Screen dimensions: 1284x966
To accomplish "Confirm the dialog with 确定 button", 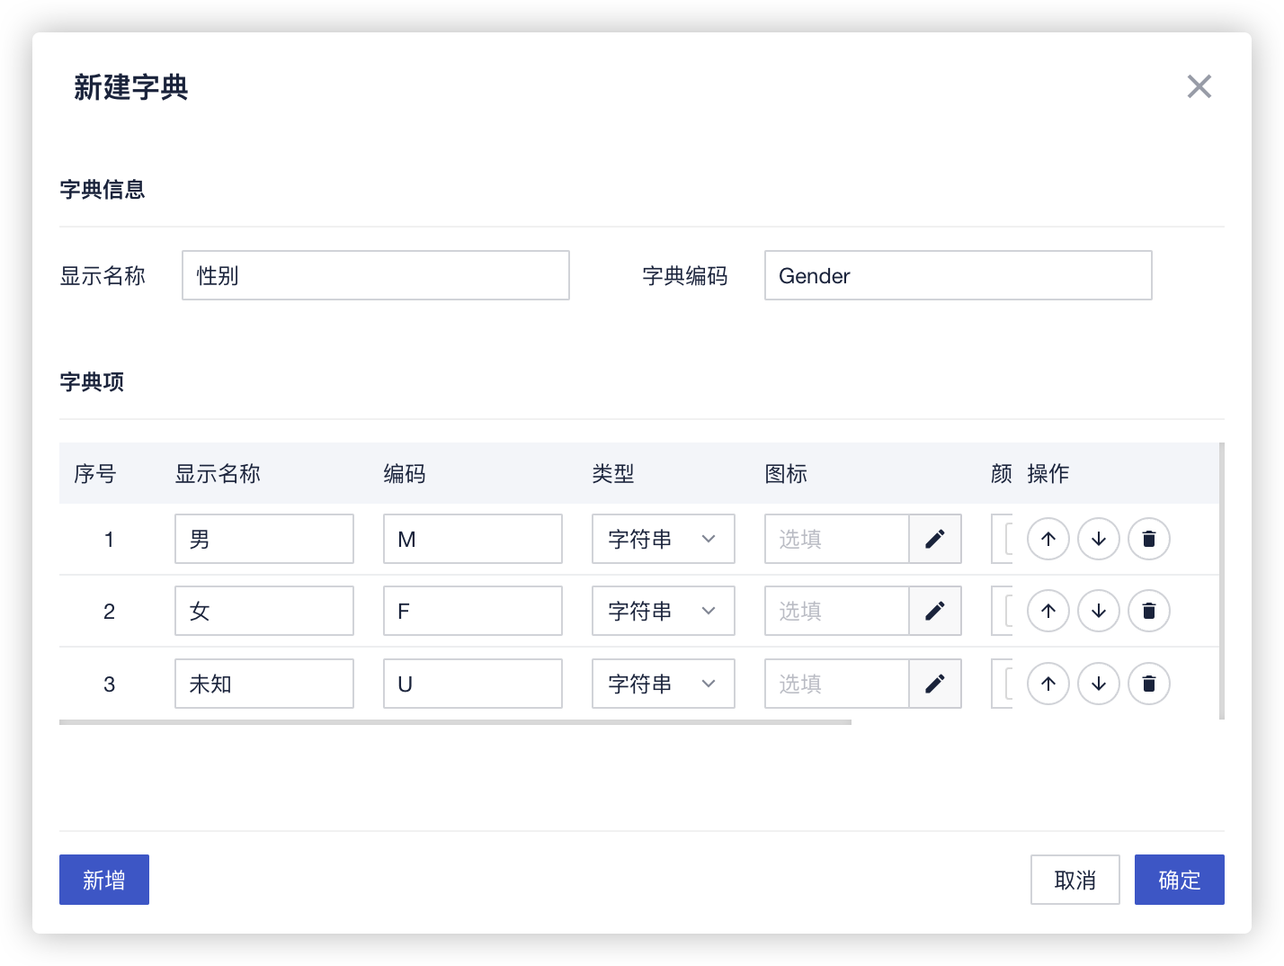I will coord(1179,880).
